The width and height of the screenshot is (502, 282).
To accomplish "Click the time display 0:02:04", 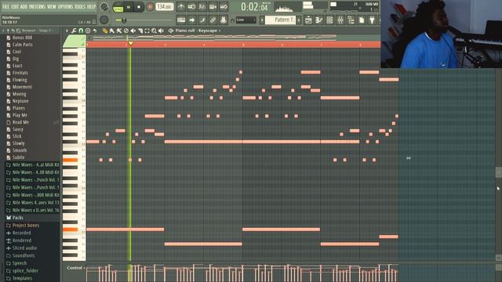I will (254, 7).
